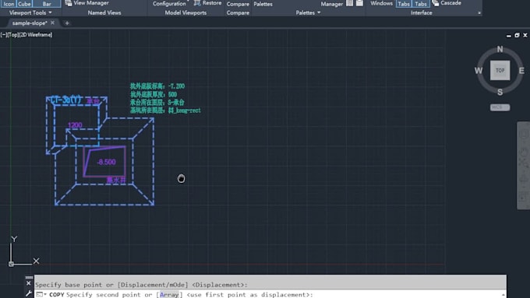Click the Model Viewports panel title
Viewport: 530px width, 298px height.
click(x=185, y=12)
